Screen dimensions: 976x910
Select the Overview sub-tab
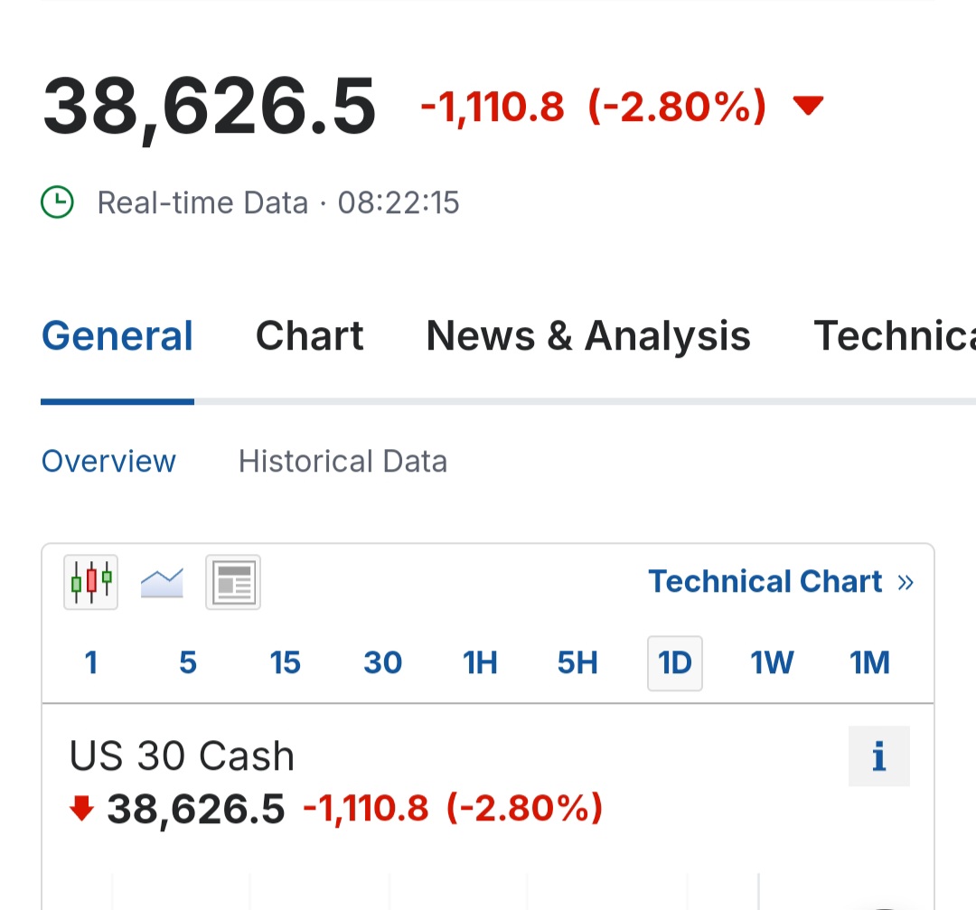[108, 462]
